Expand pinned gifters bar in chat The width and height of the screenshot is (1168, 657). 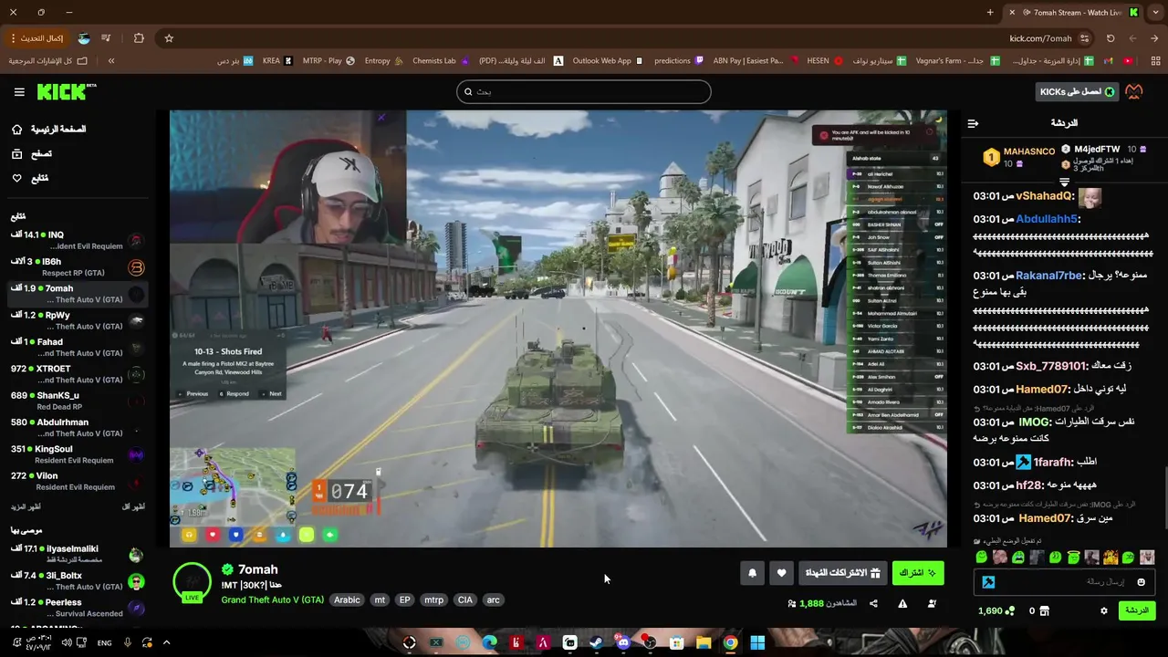[1064, 182]
